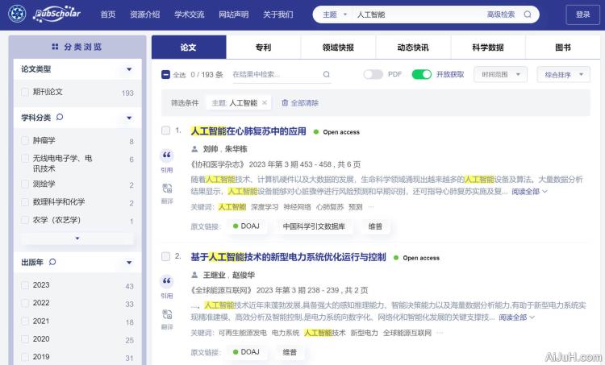Click the in-results search magnifier icon

pyautogui.click(x=327, y=75)
